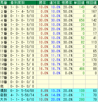Select the 7番 row label

tap(4, 33)
